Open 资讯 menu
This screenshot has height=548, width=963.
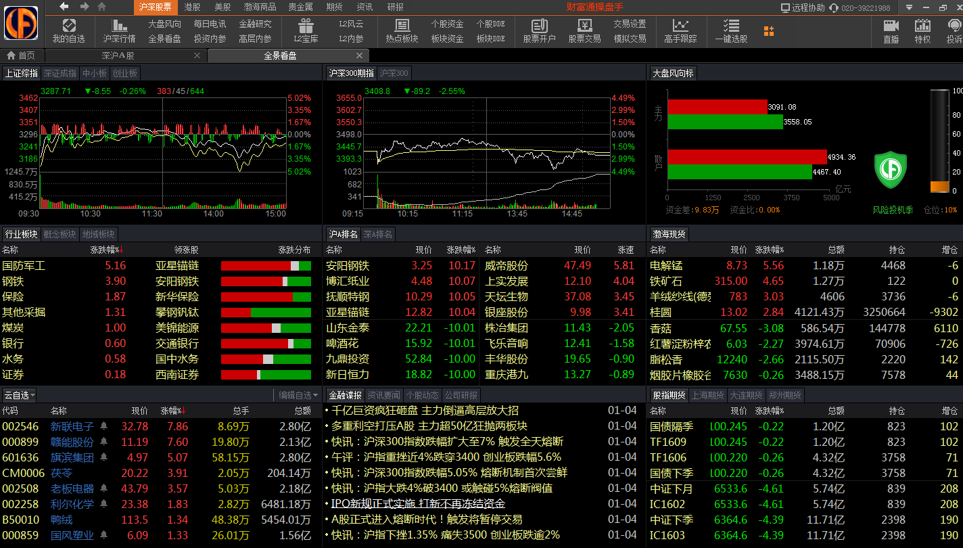tap(365, 7)
